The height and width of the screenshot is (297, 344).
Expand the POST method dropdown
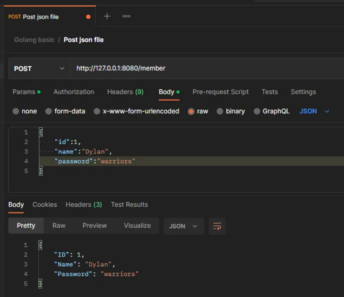39,68
